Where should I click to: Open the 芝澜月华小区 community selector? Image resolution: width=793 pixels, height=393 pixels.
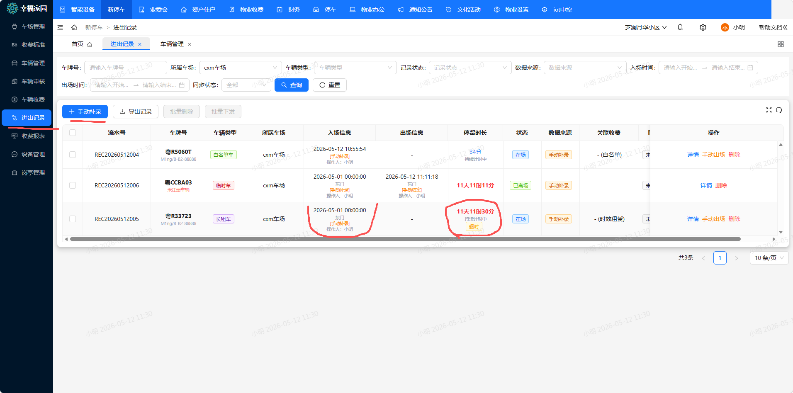646,27
